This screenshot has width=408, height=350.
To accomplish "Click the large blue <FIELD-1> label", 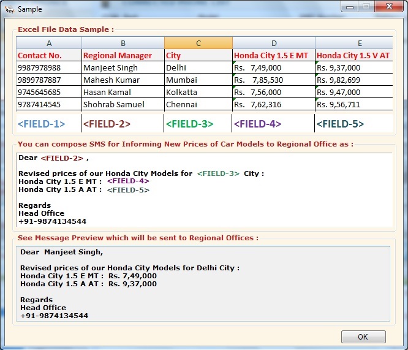I will click(42, 124).
